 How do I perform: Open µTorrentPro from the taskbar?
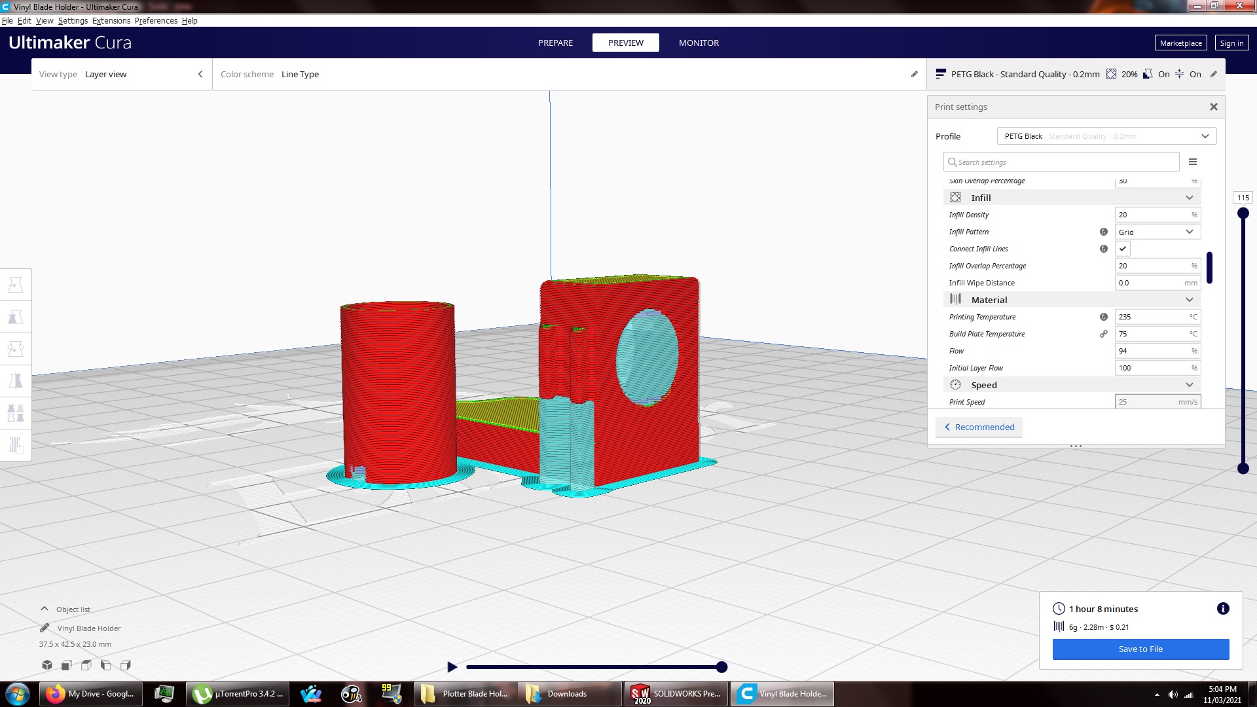pyautogui.click(x=238, y=694)
